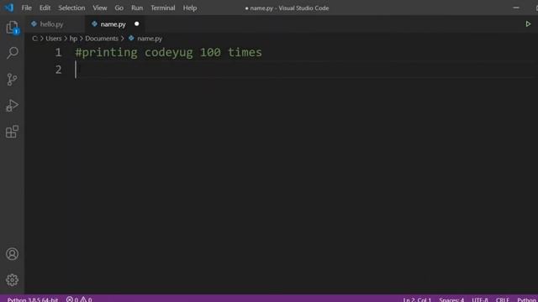Click Python language mode in status bar
The height and width of the screenshot is (302, 538).
527,299
